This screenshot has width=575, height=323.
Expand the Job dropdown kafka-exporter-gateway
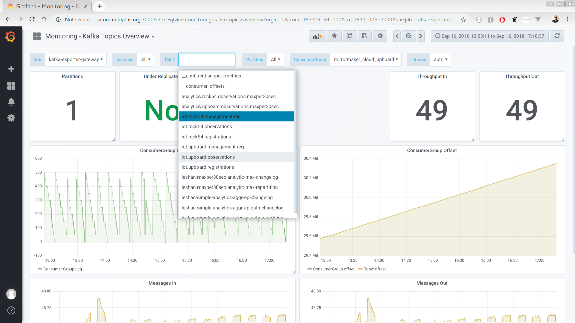point(76,60)
